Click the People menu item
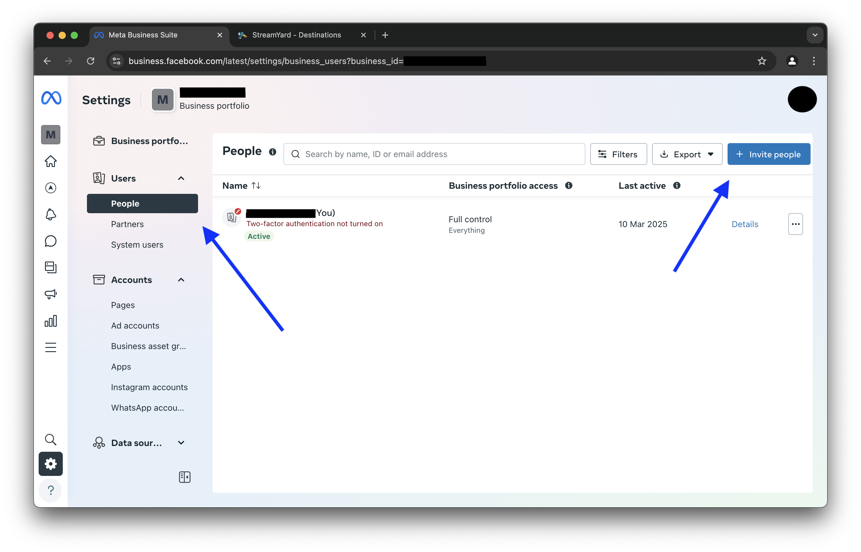The height and width of the screenshot is (552, 861). (x=125, y=203)
